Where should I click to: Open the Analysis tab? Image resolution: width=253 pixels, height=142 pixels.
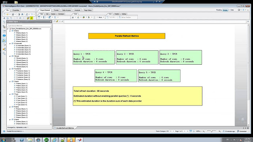[x=77, y=10]
